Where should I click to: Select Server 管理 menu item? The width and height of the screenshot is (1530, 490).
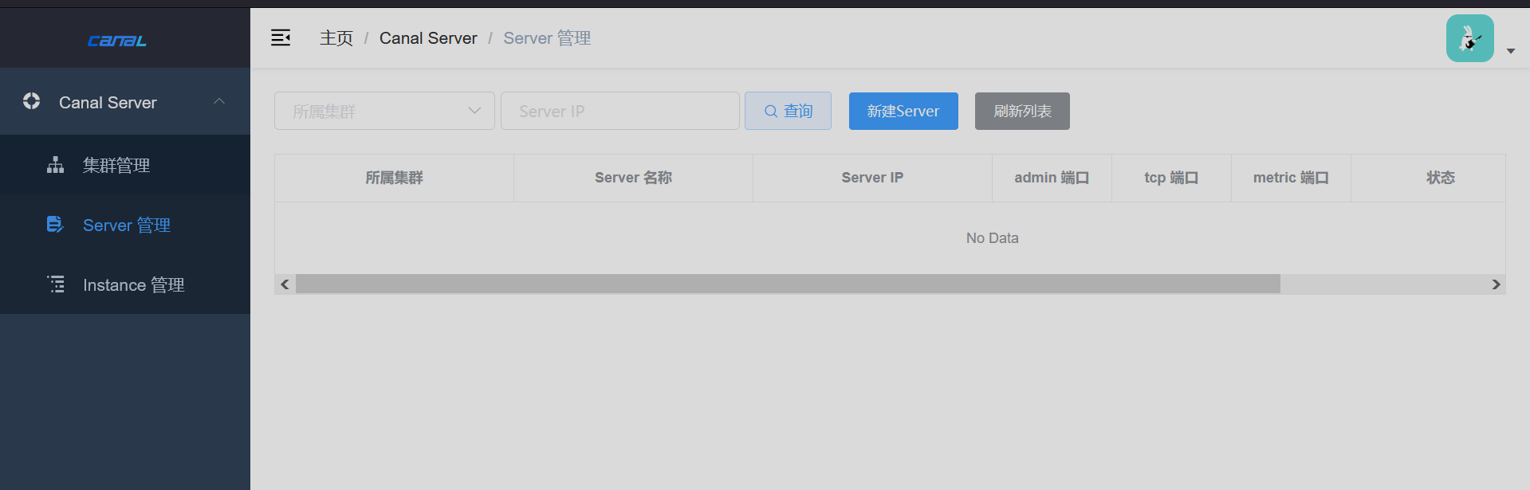pyautogui.click(x=125, y=225)
